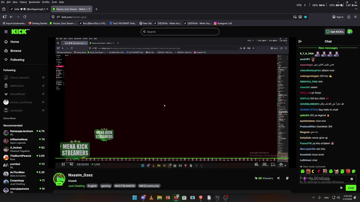Viewport: 360px width, 202px height.
Task: Open the Kick hamburger menu
Action: 6,32
